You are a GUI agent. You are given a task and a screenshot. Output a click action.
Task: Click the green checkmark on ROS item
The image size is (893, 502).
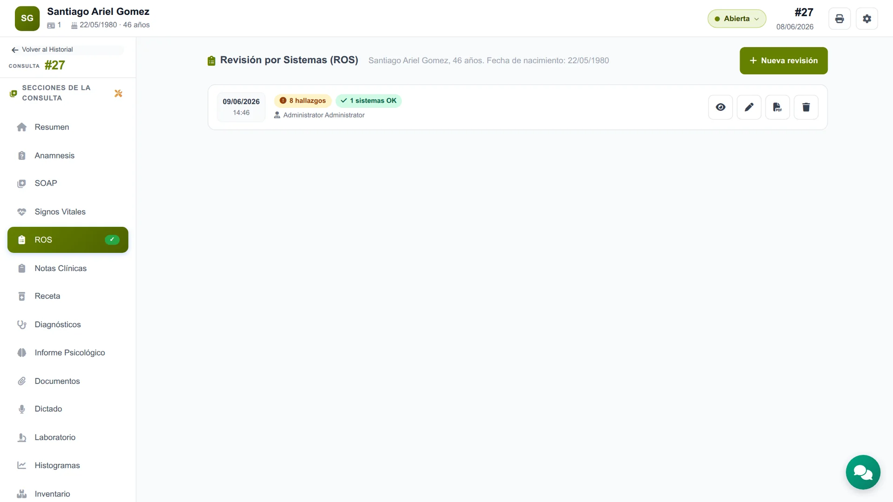112,240
